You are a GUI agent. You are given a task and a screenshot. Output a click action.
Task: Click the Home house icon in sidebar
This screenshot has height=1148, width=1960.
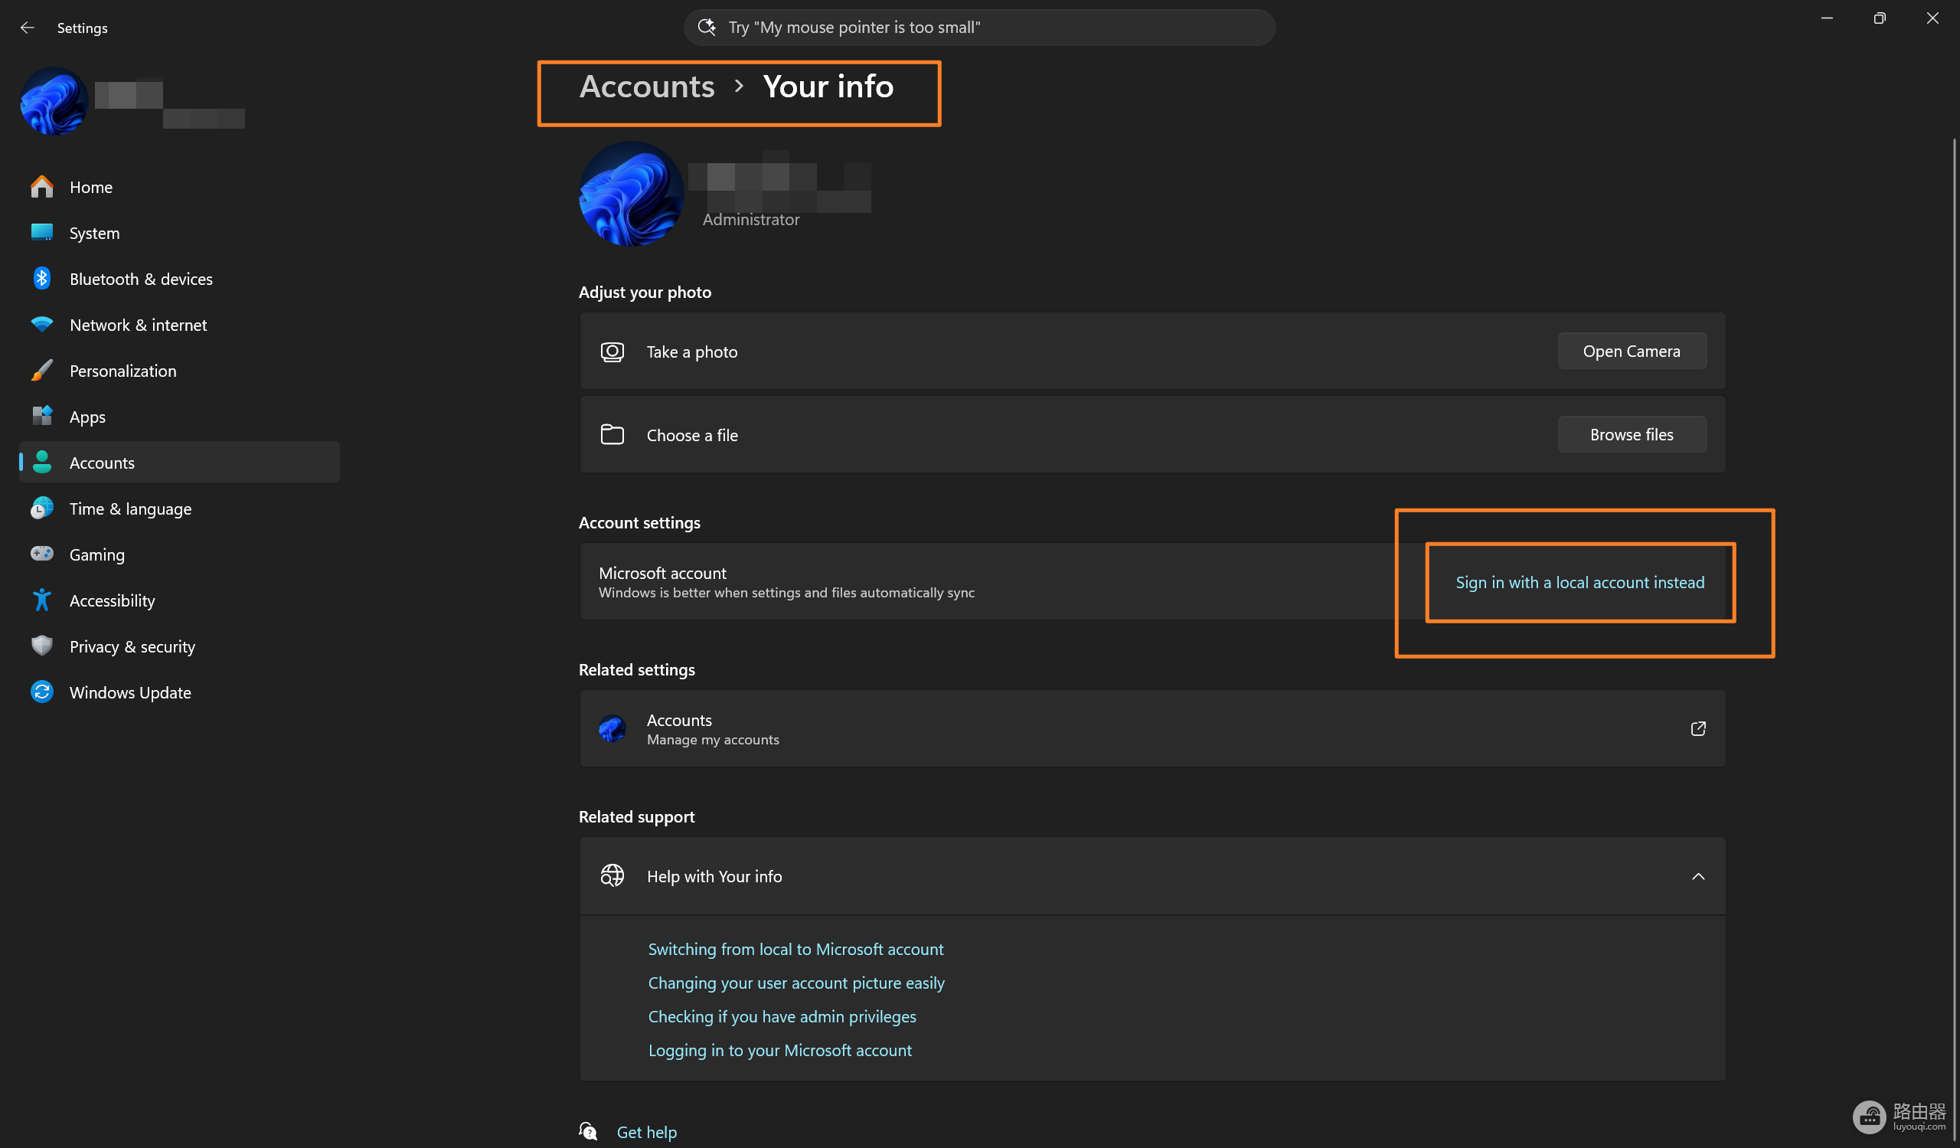[x=42, y=187]
